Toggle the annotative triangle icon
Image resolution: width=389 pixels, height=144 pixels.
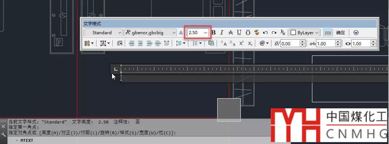[181, 33]
